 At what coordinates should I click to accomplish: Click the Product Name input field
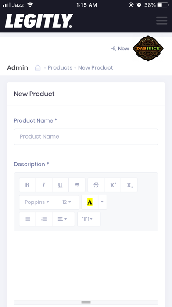pyautogui.click(x=86, y=137)
